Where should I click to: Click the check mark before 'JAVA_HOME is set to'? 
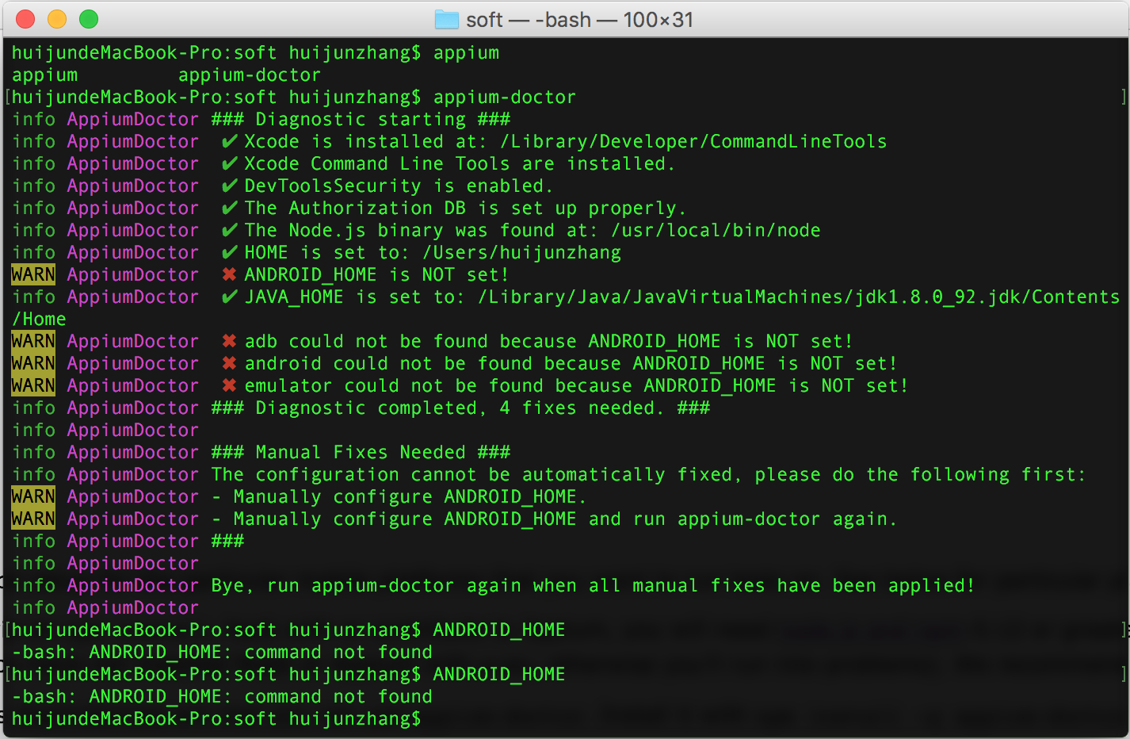(230, 297)
